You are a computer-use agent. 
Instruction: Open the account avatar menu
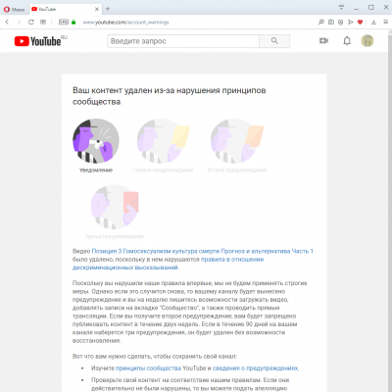[x=367, y=41]
